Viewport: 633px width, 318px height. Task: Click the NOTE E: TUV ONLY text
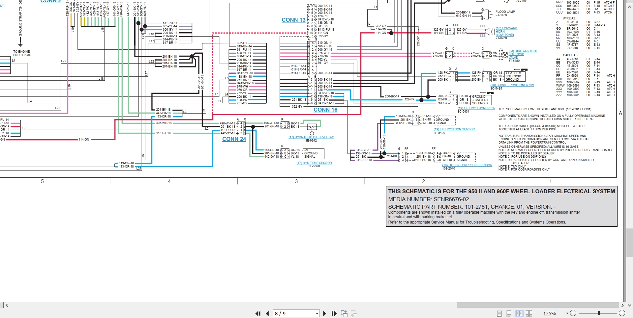[x=512, y=167]
